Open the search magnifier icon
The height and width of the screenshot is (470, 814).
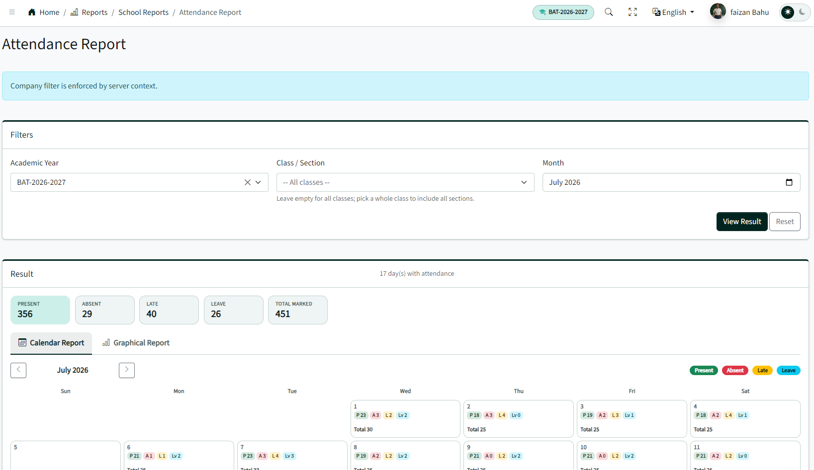point(609,12)
